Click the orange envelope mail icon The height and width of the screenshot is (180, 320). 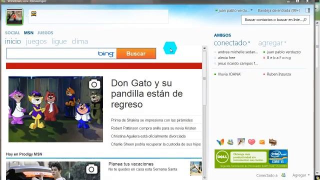(x=262, y=142)
